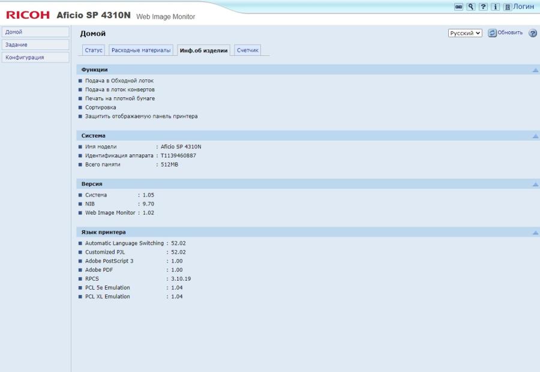
Task: Click the 'PCL XL Emulation' row label
Action: click(107, 297)
